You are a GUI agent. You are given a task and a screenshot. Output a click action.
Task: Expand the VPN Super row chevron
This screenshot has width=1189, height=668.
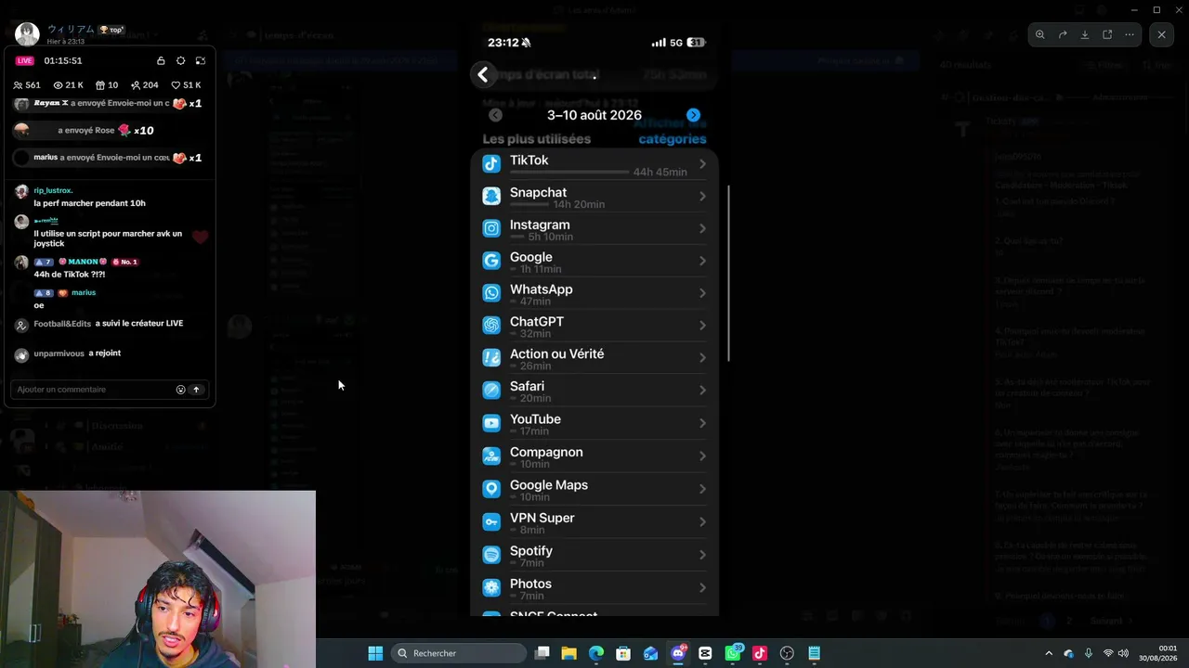click(702, 521)
